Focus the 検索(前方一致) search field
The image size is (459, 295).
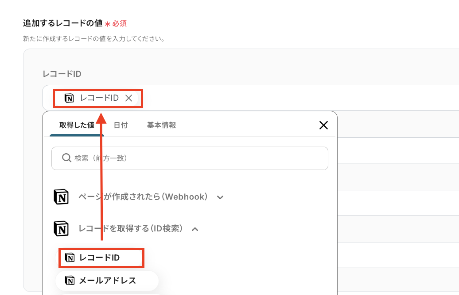pos(195,158)
